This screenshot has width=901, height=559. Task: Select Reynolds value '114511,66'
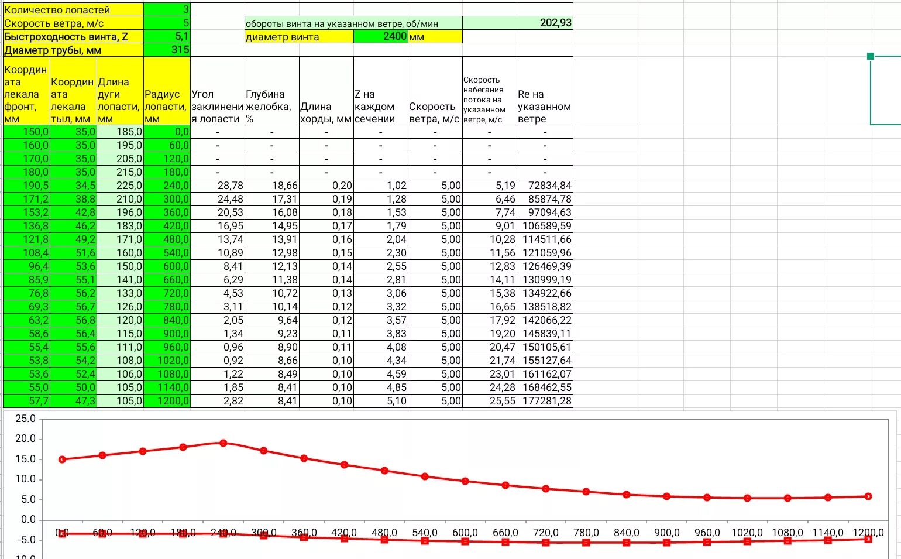pyautogui.click(x=545, y=239)
